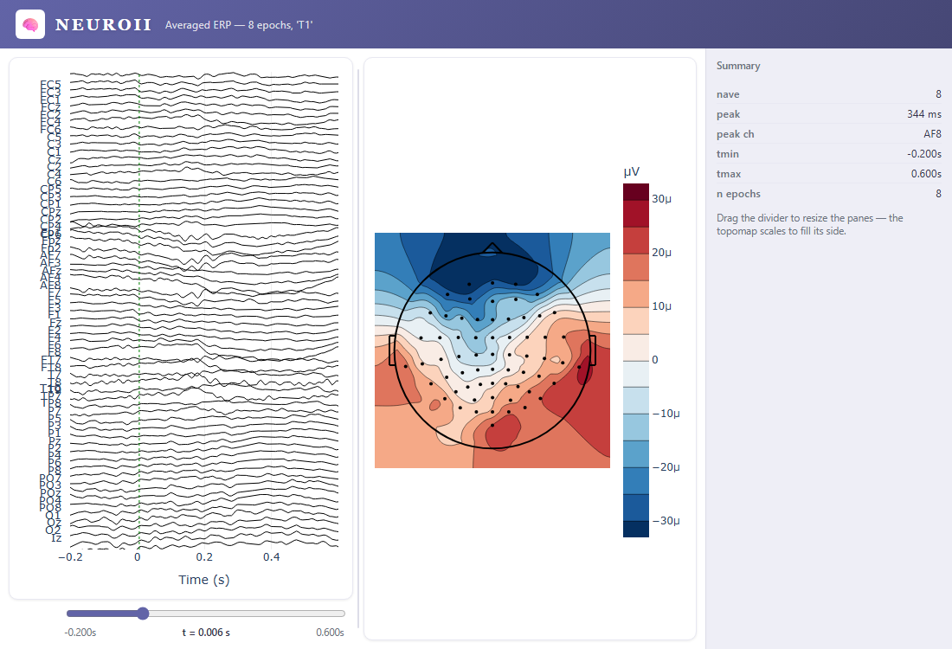The width and height of the screenshot is (952, 649).
Task: Click the colorbar '0' tick label
Action: 655,360
